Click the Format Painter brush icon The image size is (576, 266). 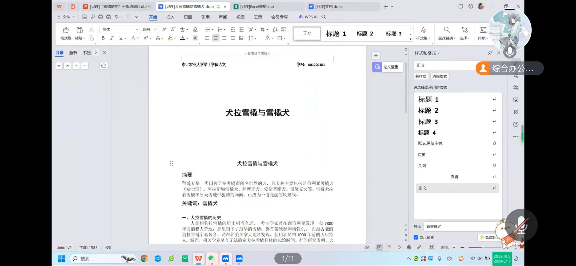point(66,30)
